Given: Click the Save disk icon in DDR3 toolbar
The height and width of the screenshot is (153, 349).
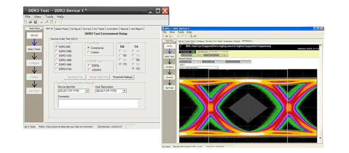Looking at the screenshot, I should pos(35,22).
